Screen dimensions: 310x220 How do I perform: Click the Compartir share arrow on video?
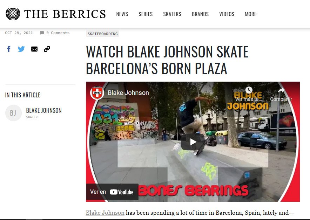pos(281,90)
